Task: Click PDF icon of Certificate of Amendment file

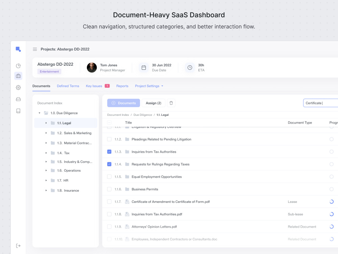Action: pos(127,202)
